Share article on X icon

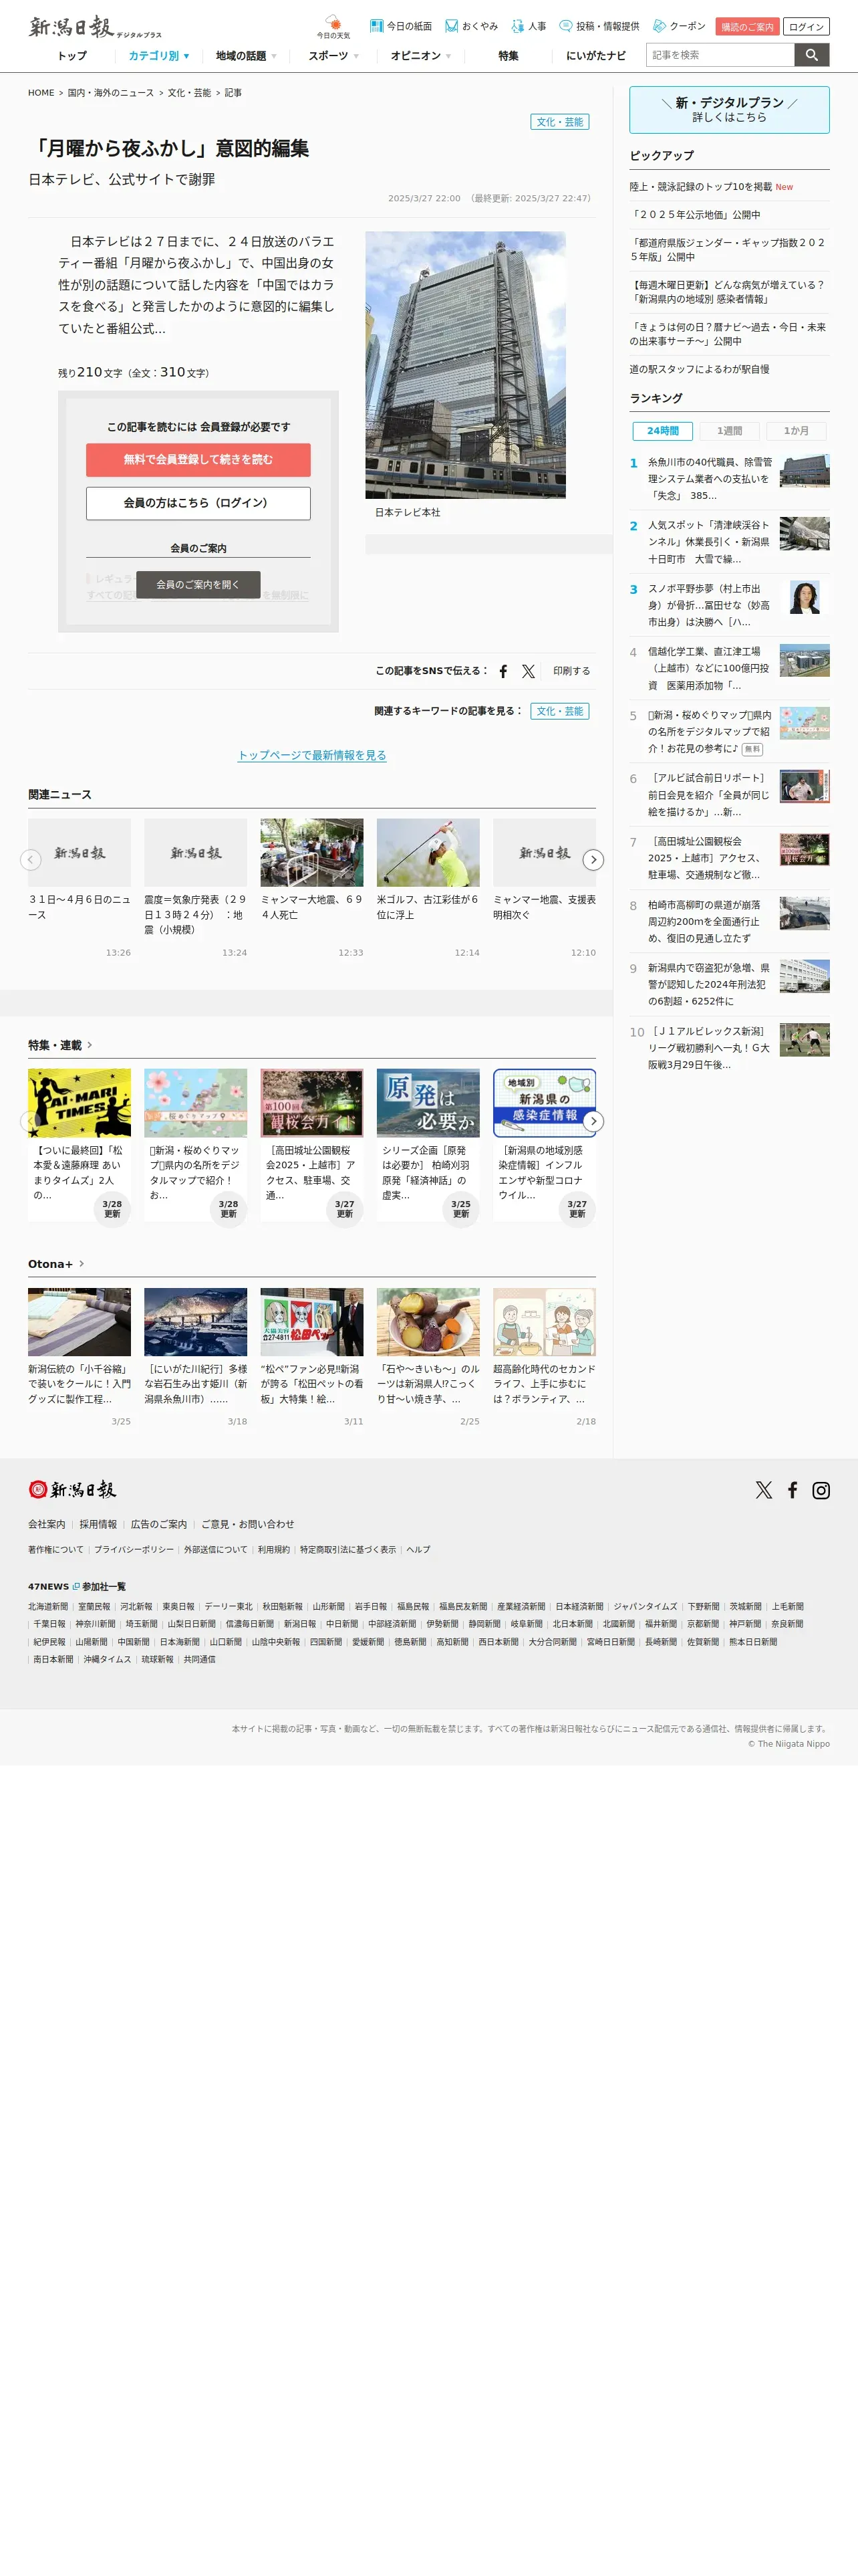click(x=529, y=671)
